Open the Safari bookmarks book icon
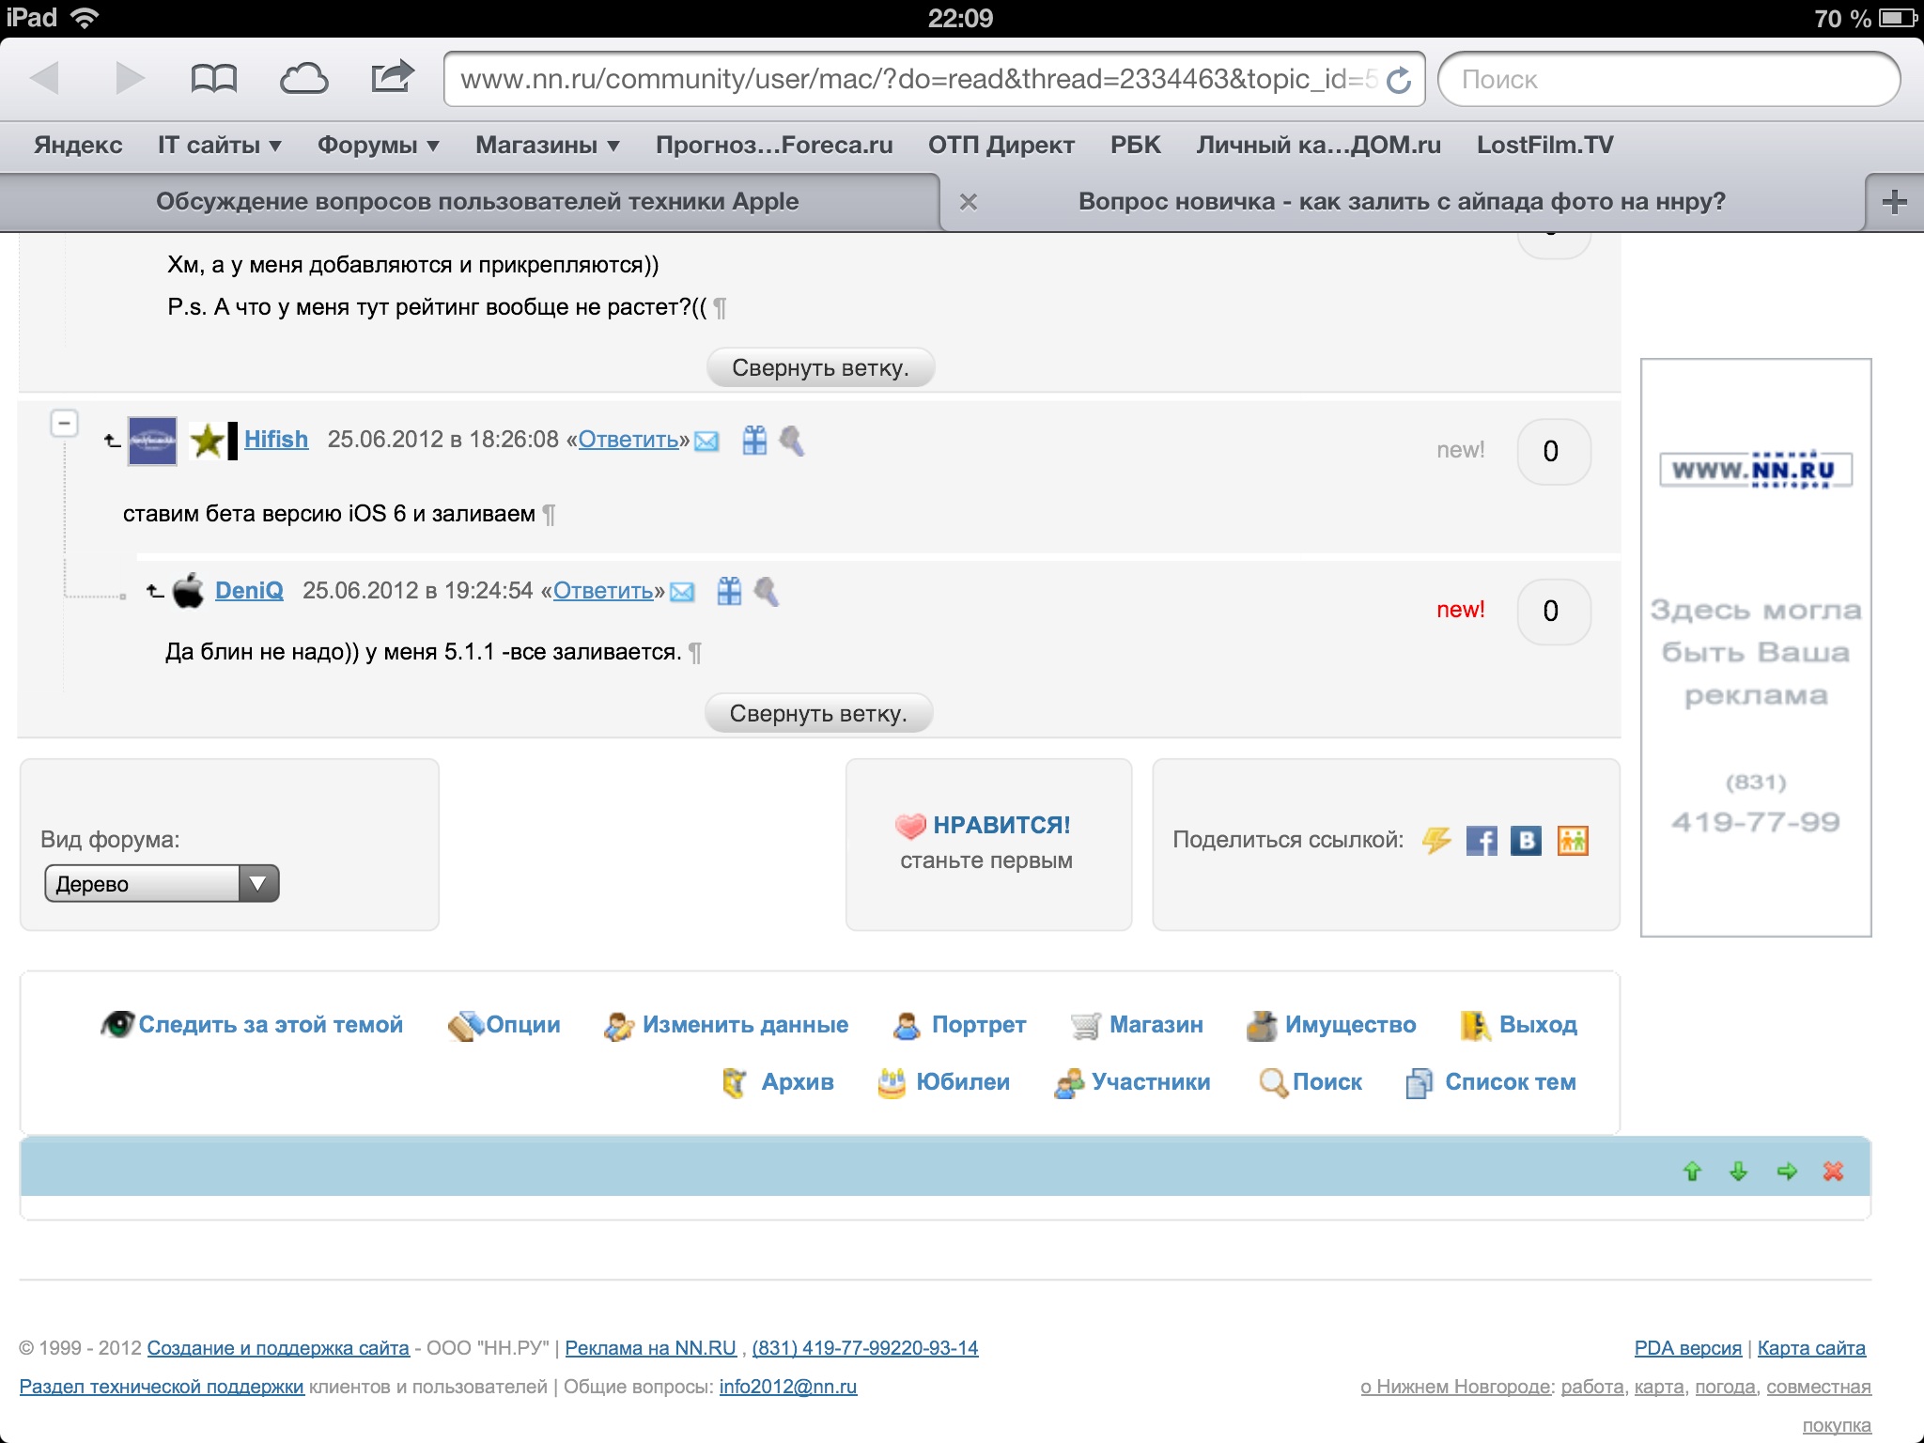Image resolution: width=1924 pixels, height=1443 pixels. pos(213,79)
